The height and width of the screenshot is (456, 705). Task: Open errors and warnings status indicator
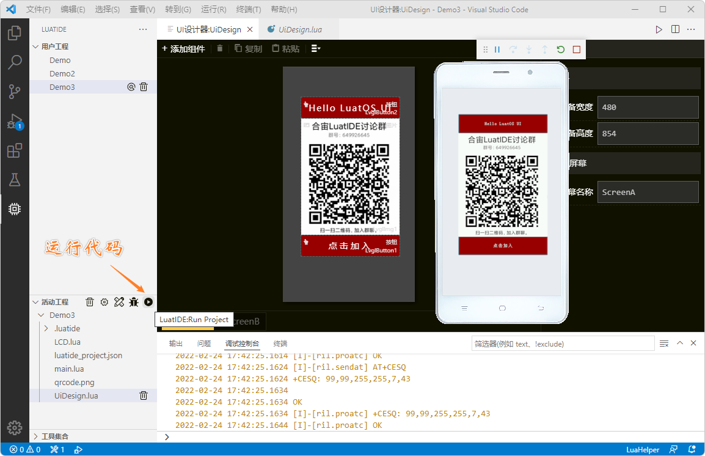(25, 449)
